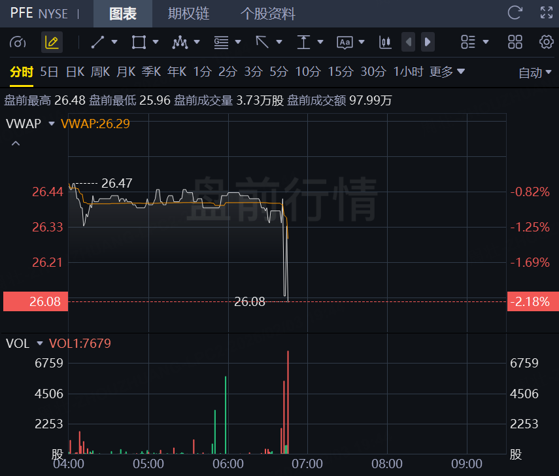Open the multi-chart grid icon
Image resolution: width=559 pixels, height=476 pixels.
pos(515,42)
